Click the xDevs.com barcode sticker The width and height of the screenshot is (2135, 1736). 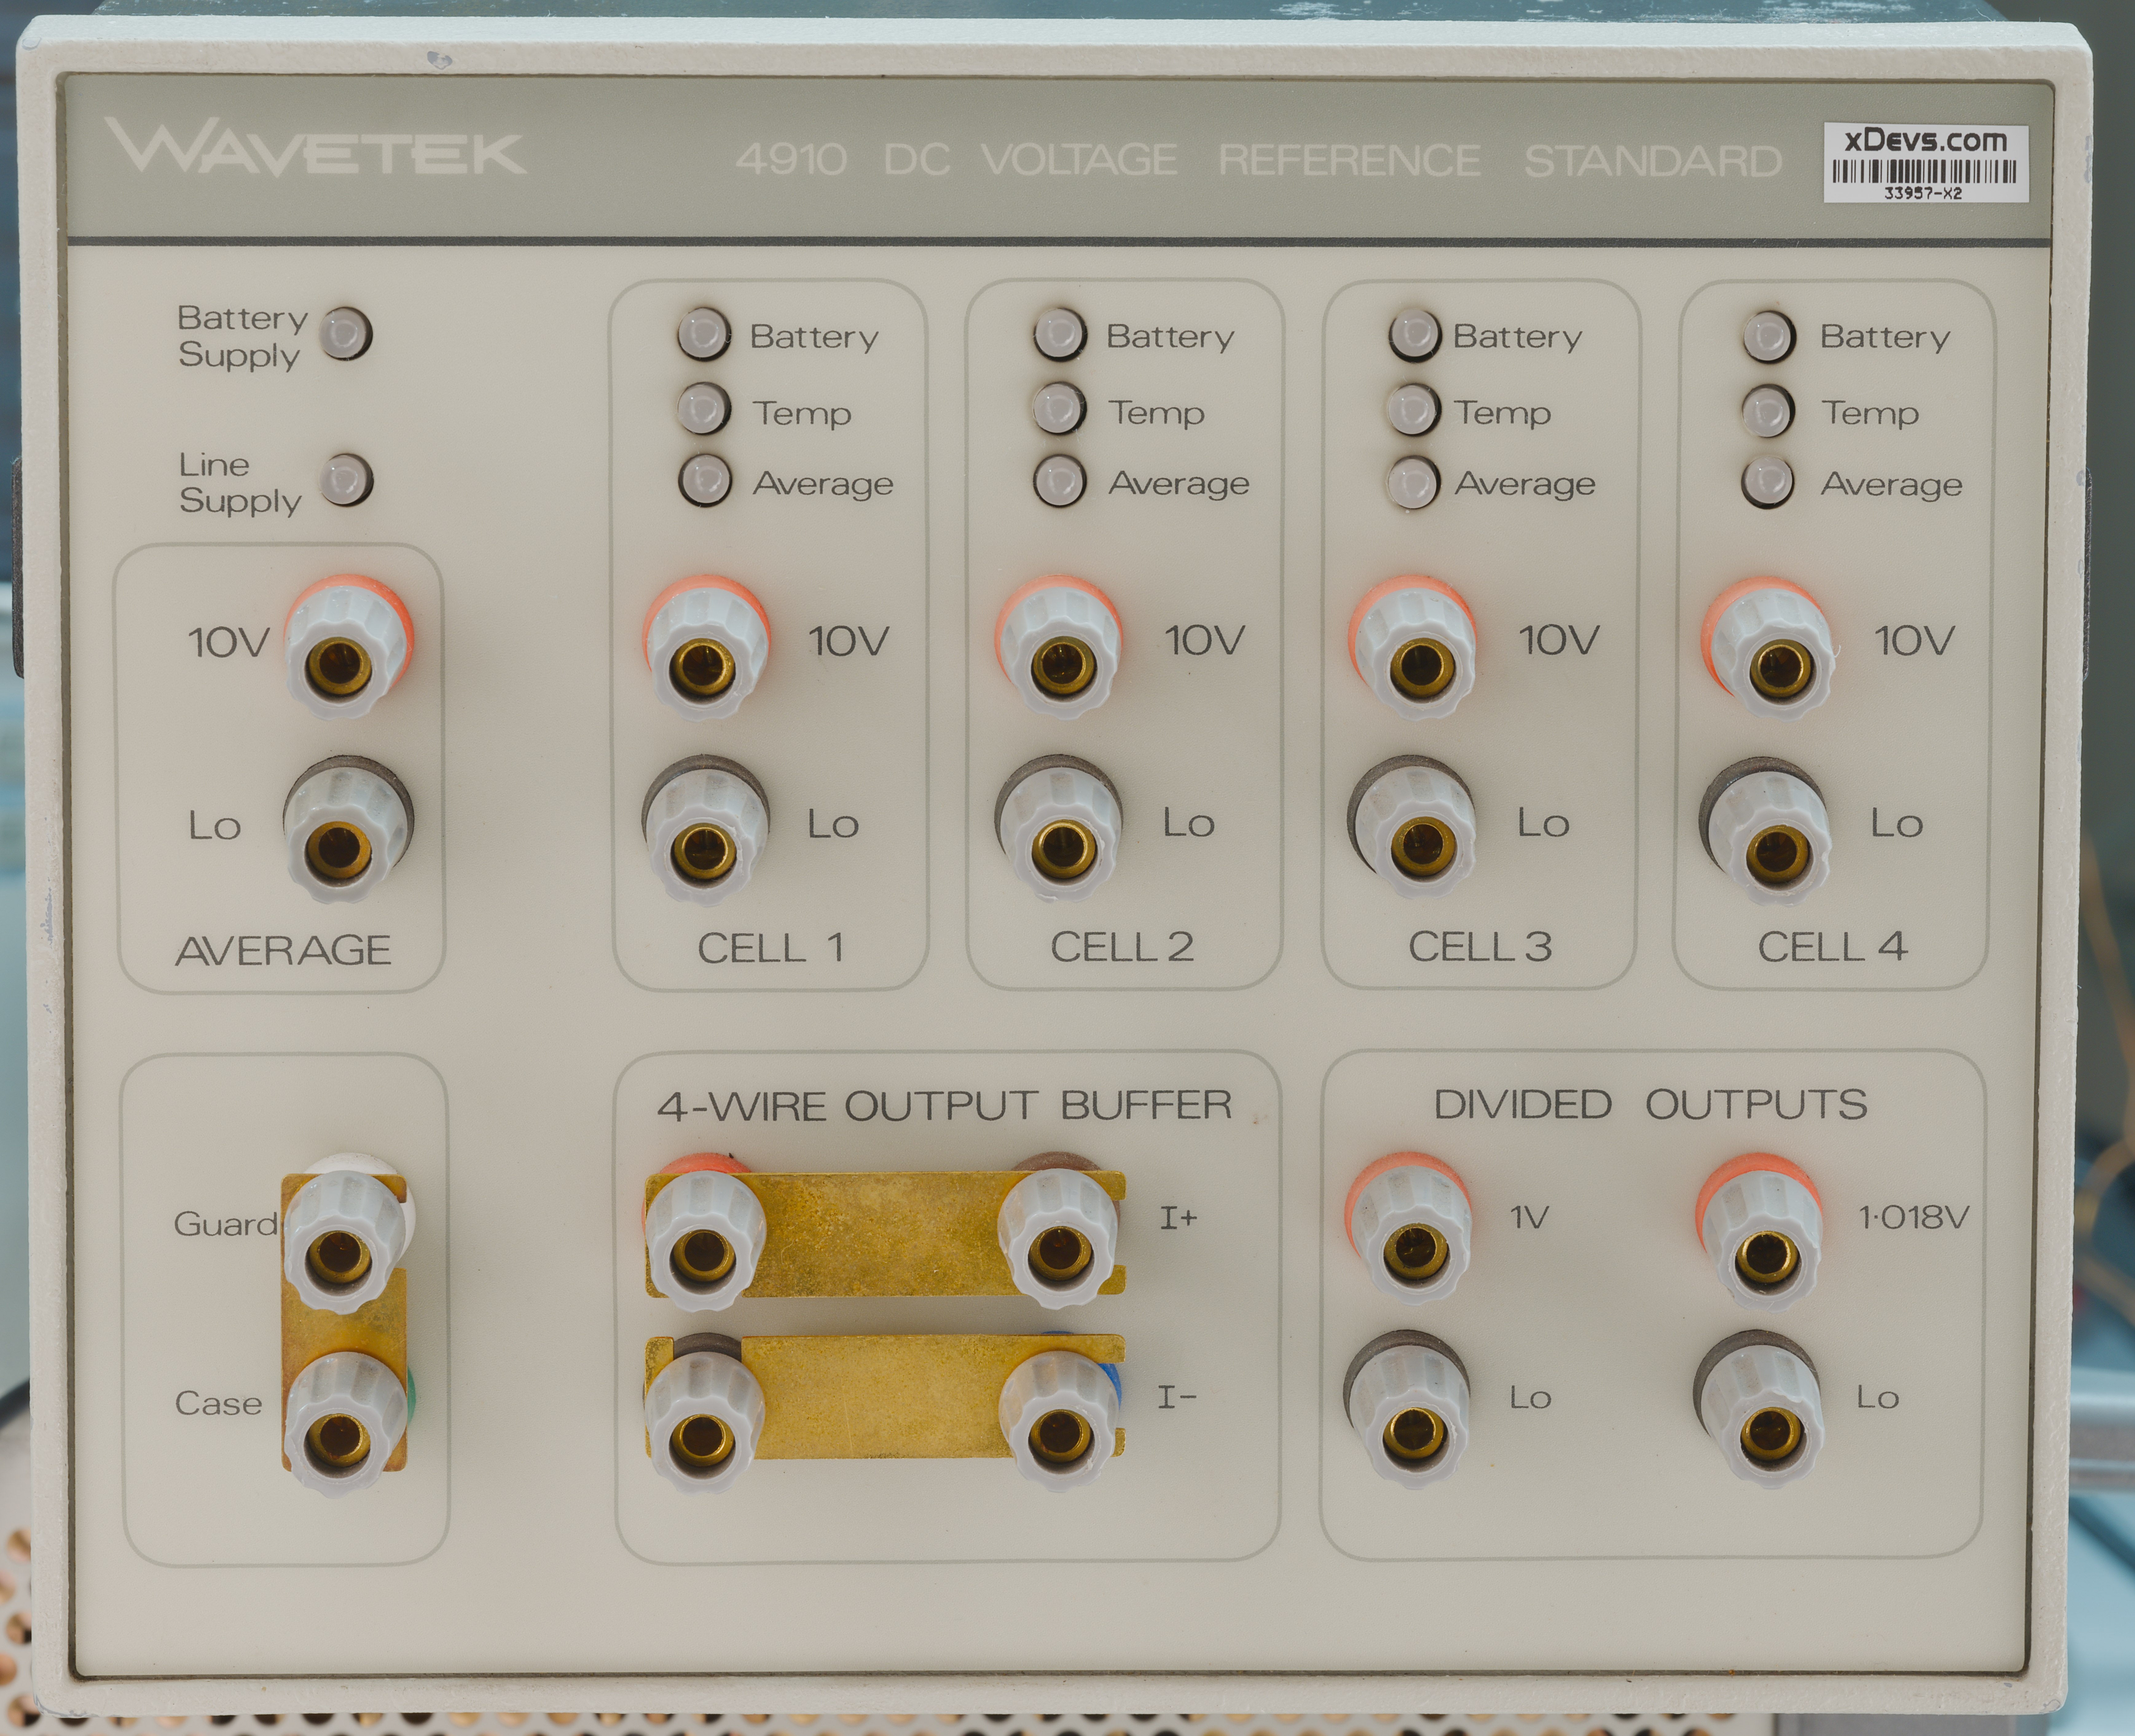coord(1926,162)
